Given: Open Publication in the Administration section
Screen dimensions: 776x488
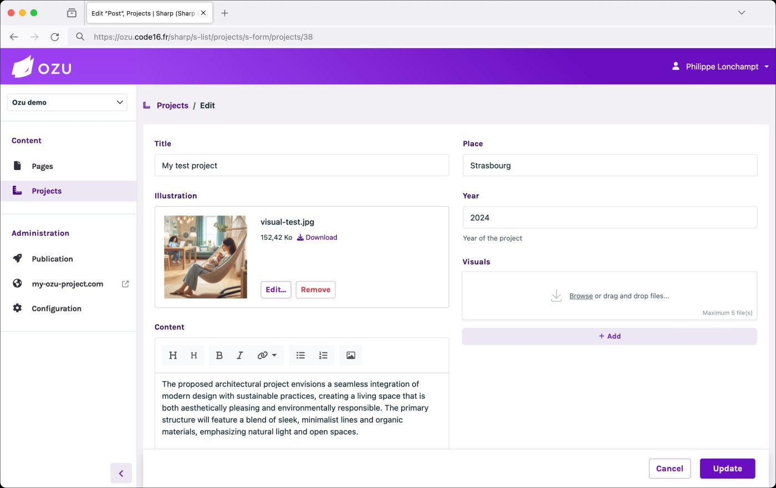Looking at the screenshot, I should click(52, 259).
